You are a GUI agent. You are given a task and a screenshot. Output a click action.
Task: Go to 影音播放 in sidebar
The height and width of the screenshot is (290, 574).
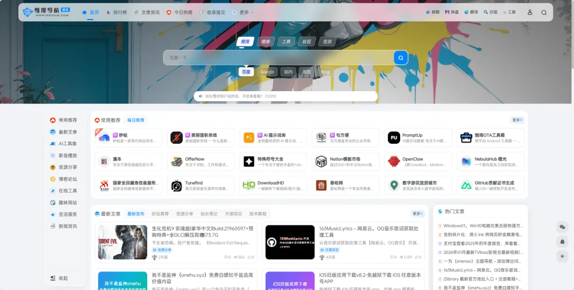point(63,155)
